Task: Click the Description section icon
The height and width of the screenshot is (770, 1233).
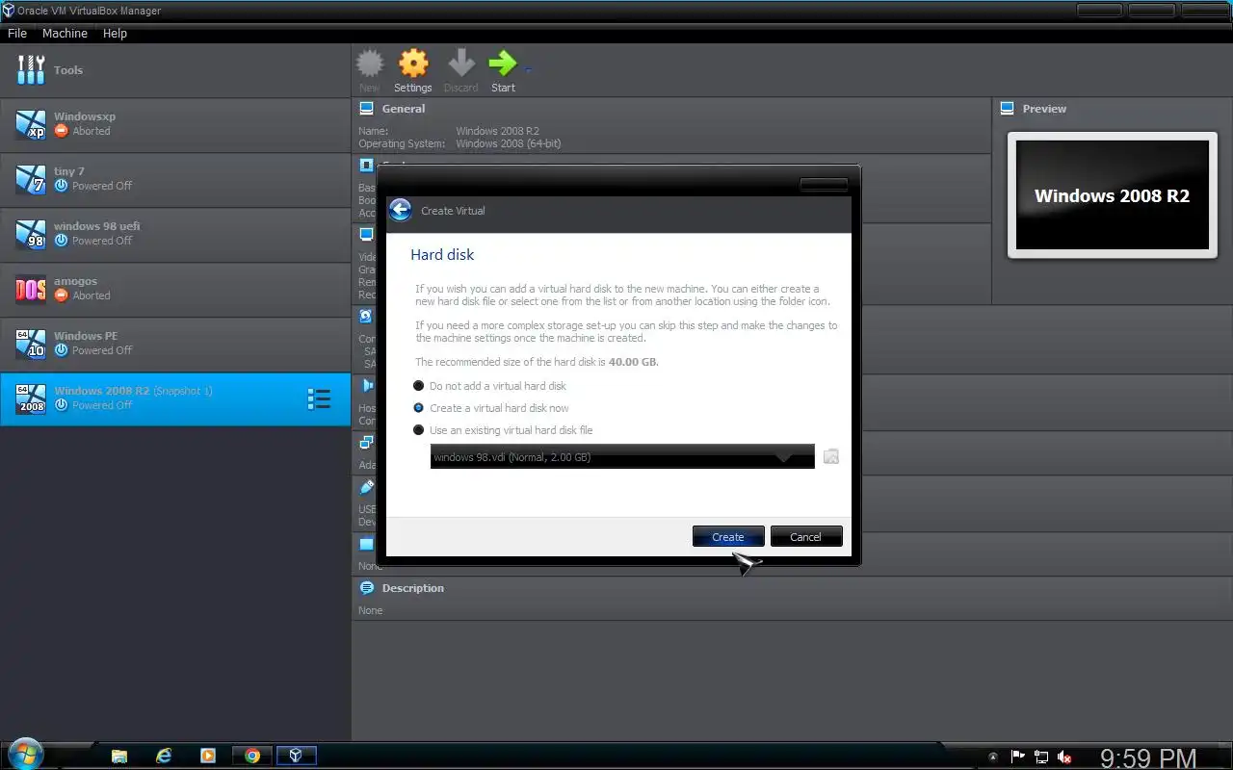Action: click(x=366, y=588)
